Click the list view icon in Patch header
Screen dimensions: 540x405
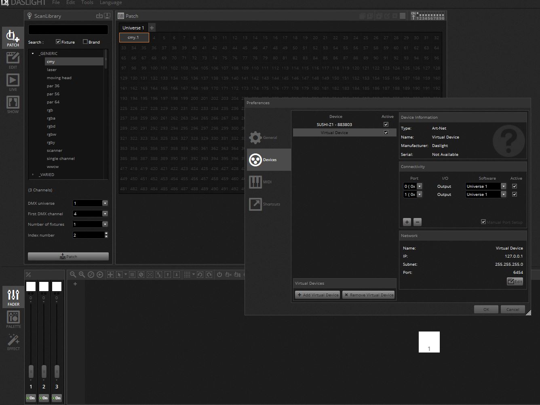tap(403, 16)
